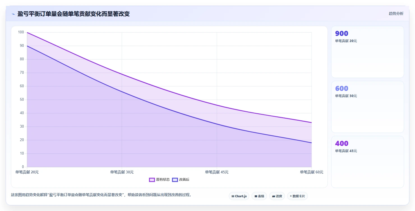The image size is (415, 211).
Task: Click x-axis label 单笔贡献 60元
Action: [x=312, y=172]
